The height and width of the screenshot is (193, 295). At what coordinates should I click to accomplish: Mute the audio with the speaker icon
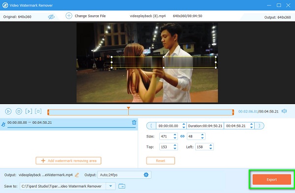tap(284, 111)
